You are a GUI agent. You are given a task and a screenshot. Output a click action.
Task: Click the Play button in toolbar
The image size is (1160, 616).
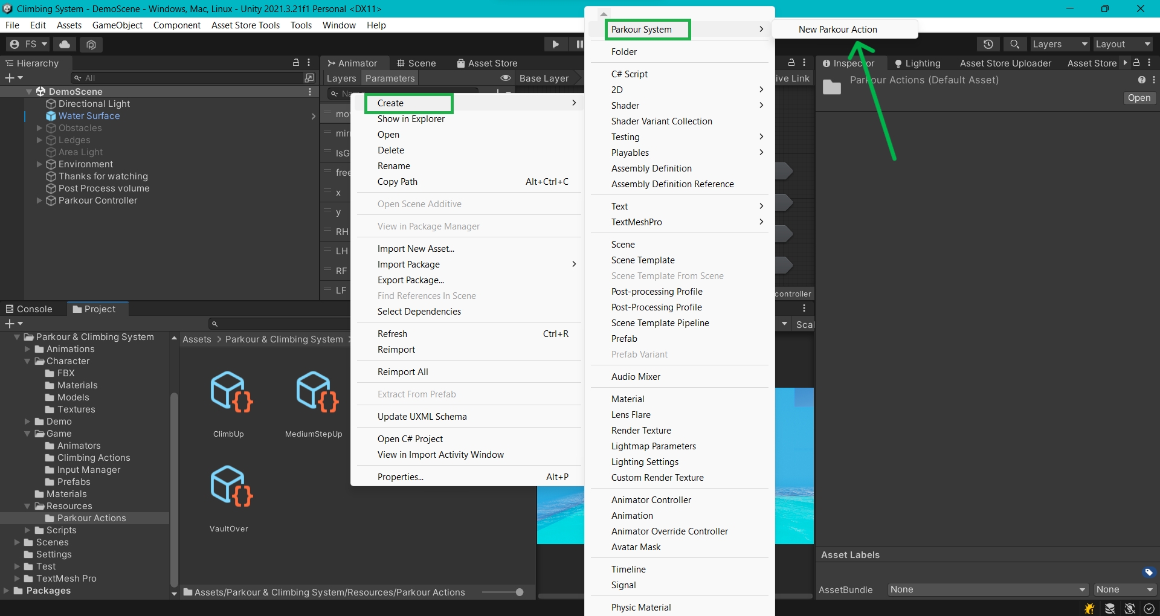(x=555, y=44)
